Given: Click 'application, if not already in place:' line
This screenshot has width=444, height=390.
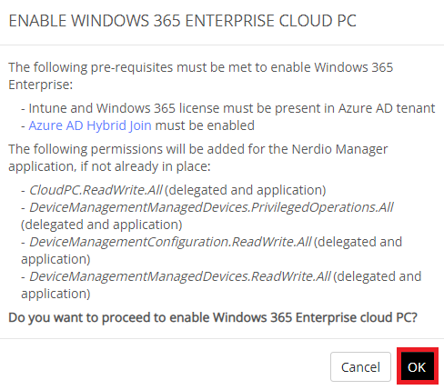Looking at the screenshot, I should click(x=109, y=166).
